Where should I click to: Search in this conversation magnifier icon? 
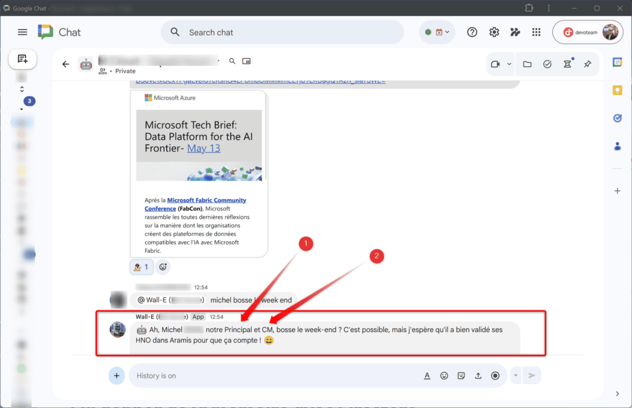pyautogui.click(x=232, y=61)
